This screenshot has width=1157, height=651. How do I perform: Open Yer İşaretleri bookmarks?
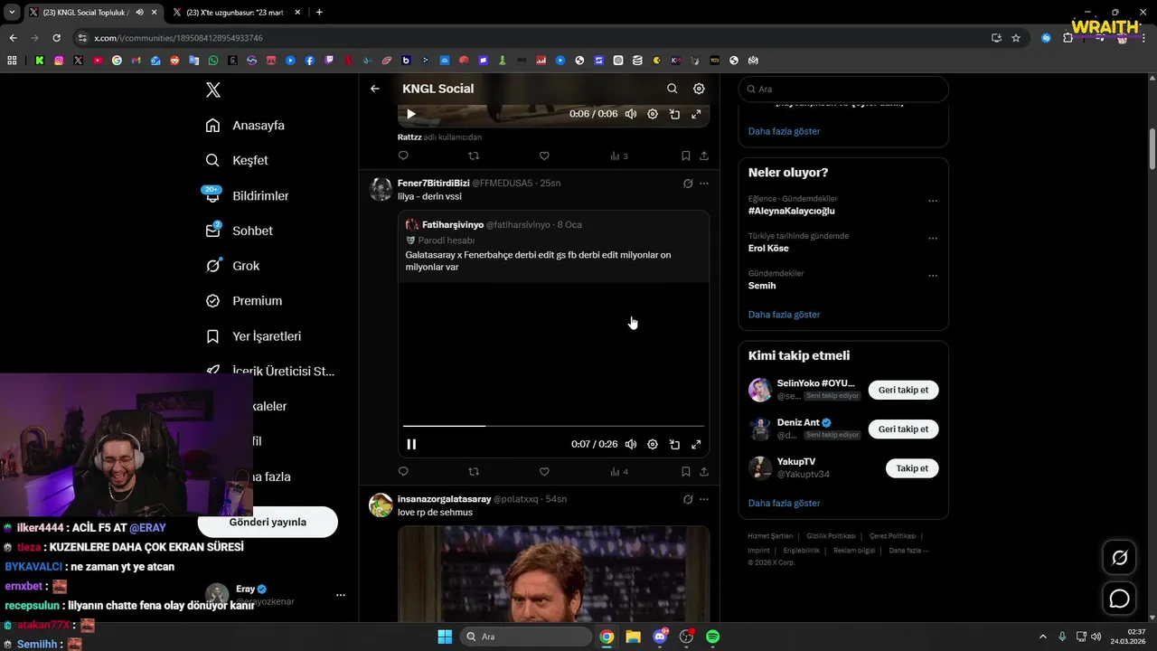tap(253, 336)
